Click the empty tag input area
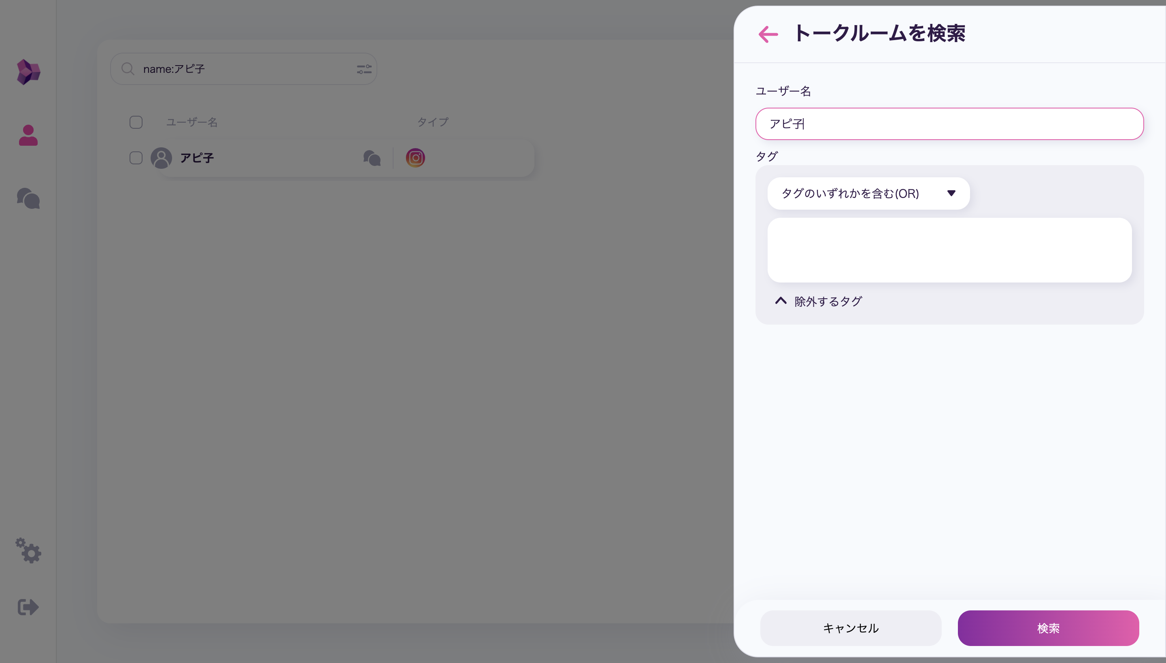1166x663 pixels. click(x=949, y=250)
